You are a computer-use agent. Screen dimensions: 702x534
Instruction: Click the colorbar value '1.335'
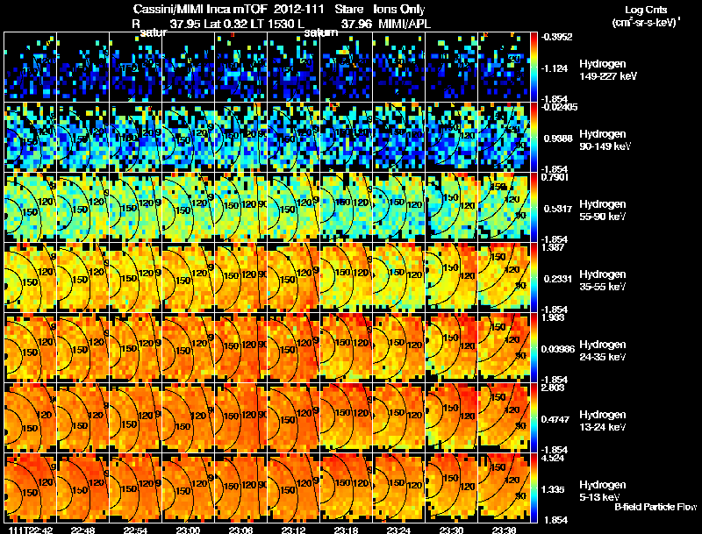(x=554, y=490)
